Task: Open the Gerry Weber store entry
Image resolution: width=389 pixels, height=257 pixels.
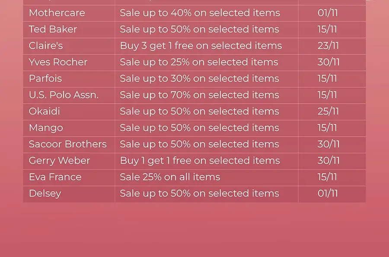Action: tap(59, 161)
